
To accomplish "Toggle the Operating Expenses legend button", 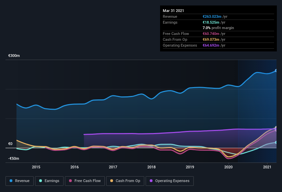I will coord(169,181).
